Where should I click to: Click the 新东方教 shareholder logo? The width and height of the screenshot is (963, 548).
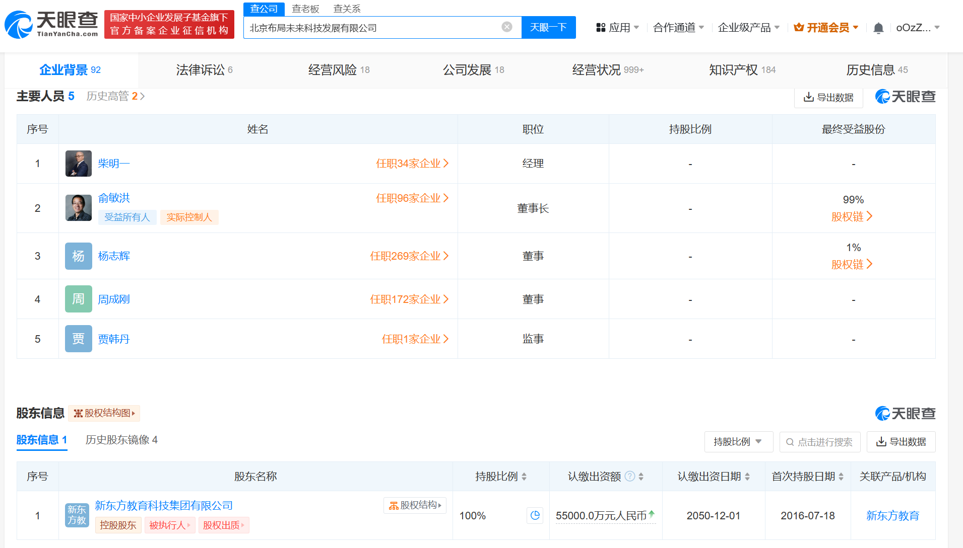point(77,515)
